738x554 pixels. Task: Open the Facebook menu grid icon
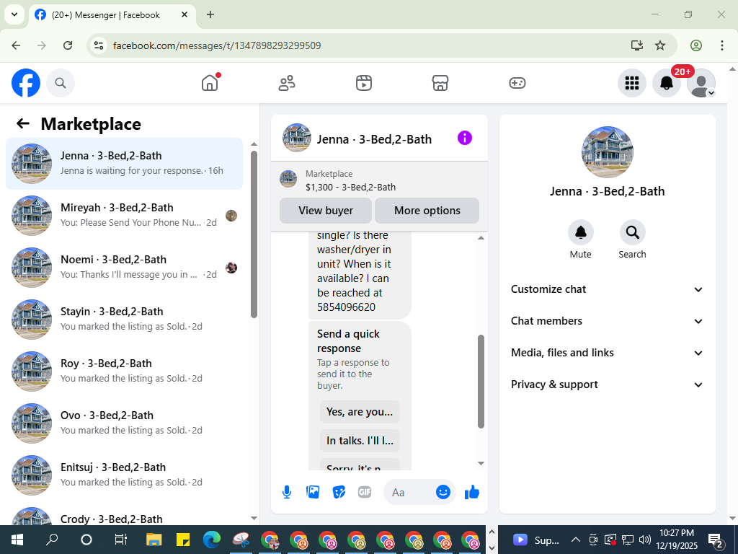631,83
